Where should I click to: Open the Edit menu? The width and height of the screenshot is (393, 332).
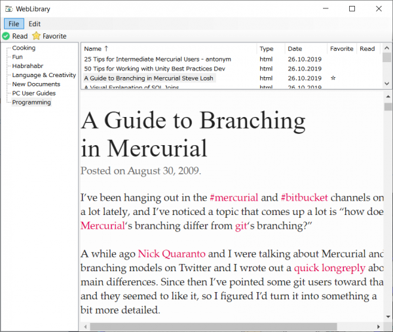34,24
